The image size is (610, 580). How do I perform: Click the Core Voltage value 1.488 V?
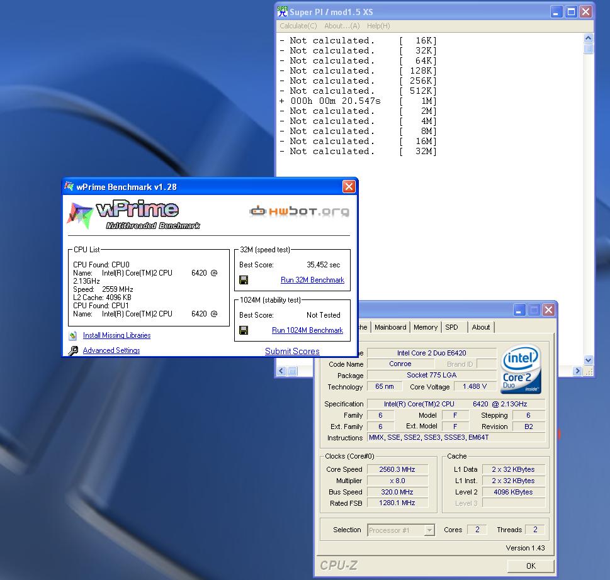(475, 386)
